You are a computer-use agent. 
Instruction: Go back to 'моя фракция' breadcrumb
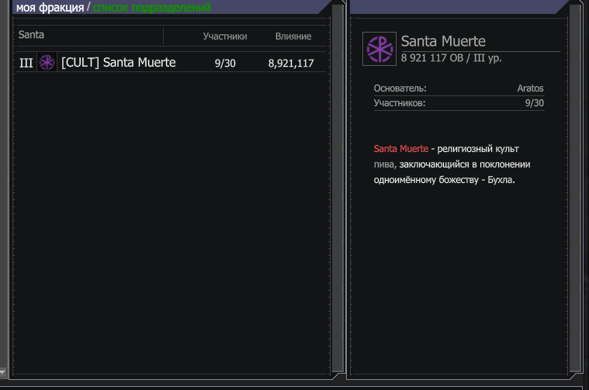click(x=50, y=8)
